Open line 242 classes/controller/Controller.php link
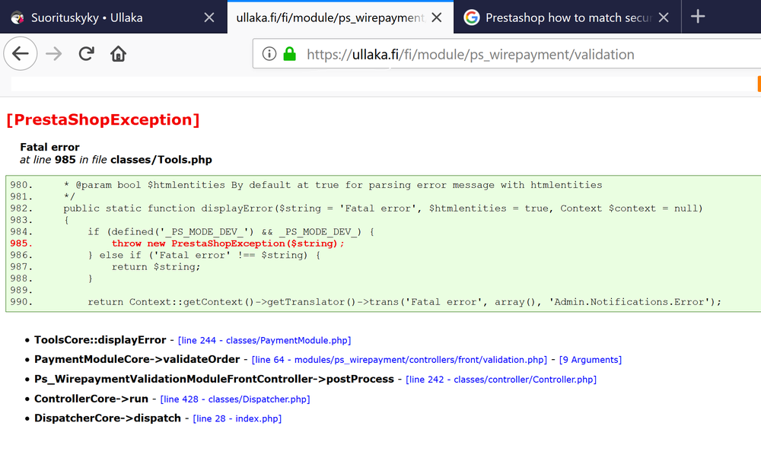Viewport: 761px width, 458px height. click(x=501, y=380)
